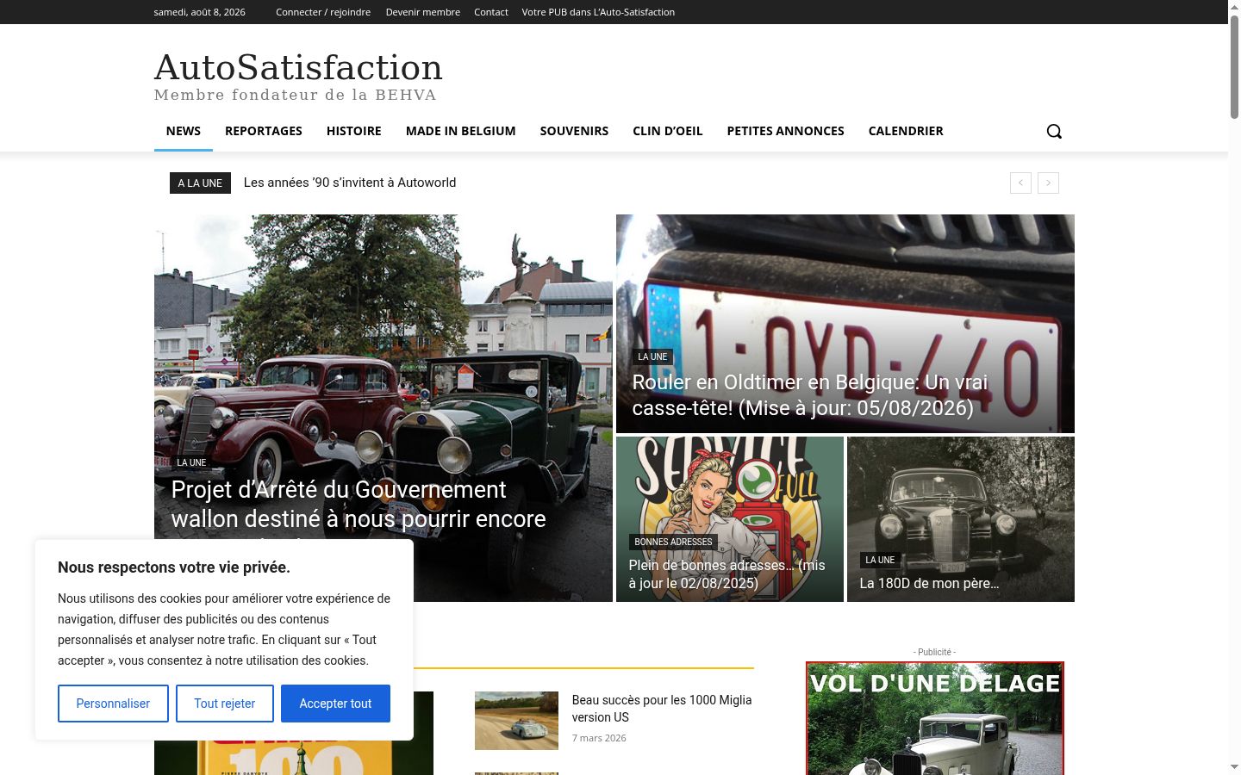The image size is (1241, 775).
Task: Click the date text samedi, août 8, 2026
Action: (199, 12)
